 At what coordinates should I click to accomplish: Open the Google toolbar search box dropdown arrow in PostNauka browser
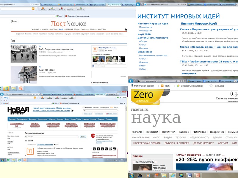(x=54, y=16)
